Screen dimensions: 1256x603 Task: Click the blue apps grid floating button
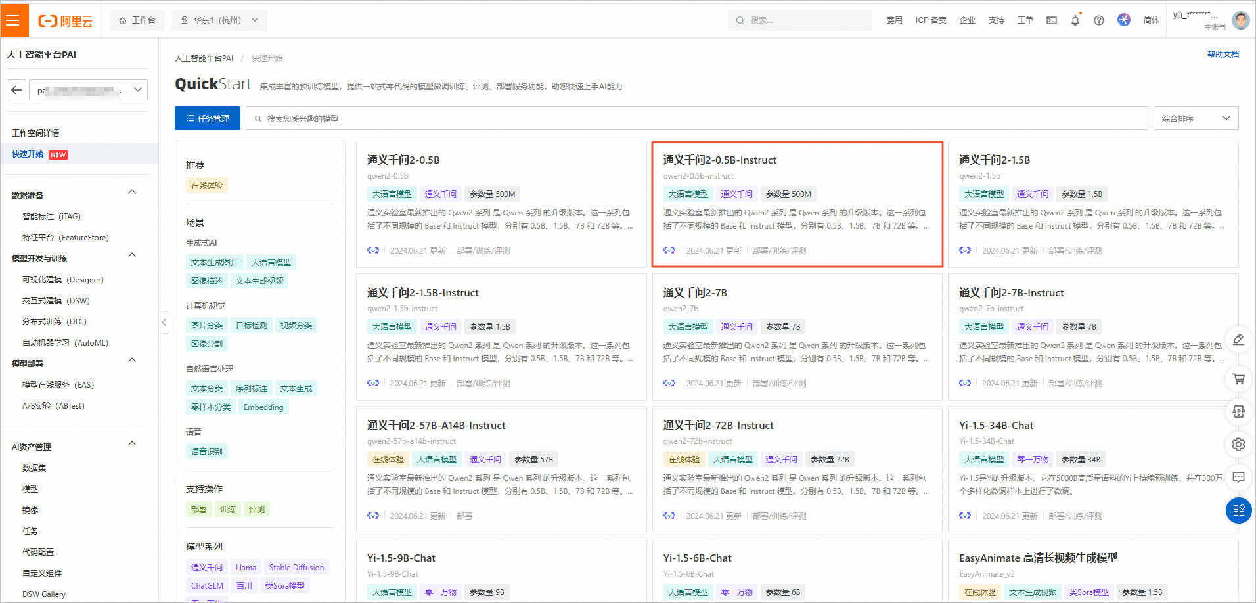[1239, 510]
